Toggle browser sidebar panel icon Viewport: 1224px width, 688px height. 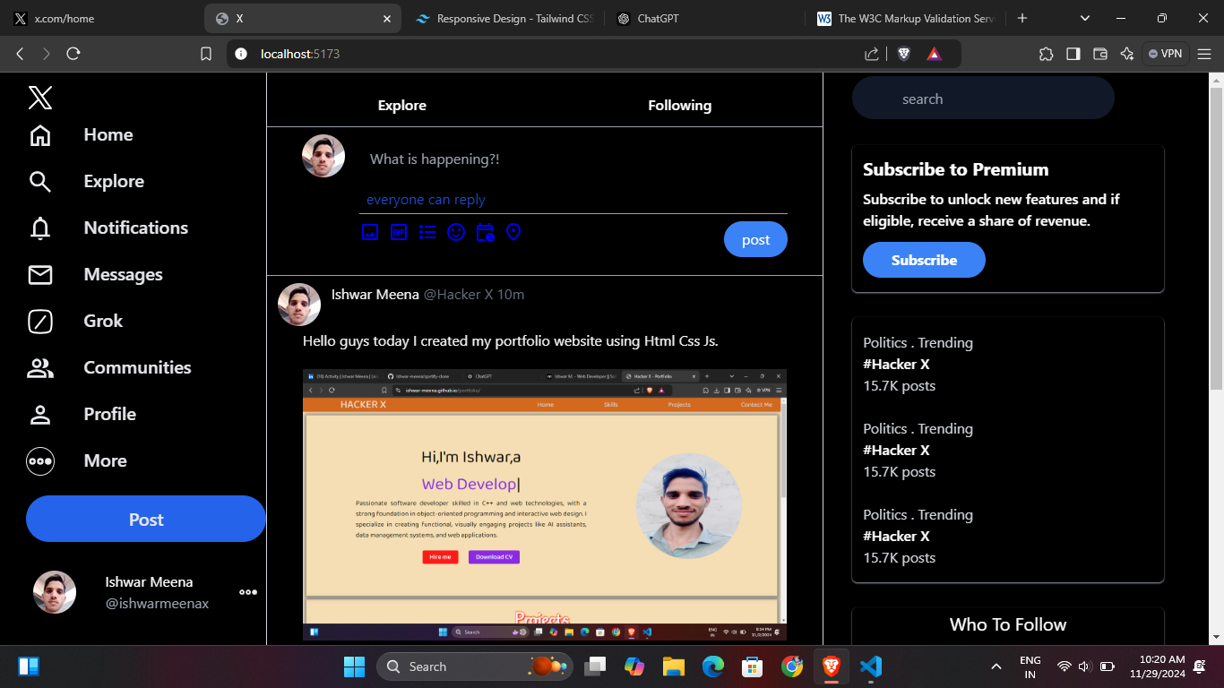(1073, 54)
